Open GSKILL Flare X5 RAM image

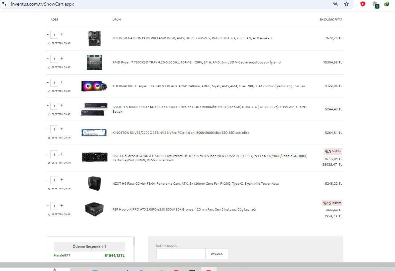(94, 109)
